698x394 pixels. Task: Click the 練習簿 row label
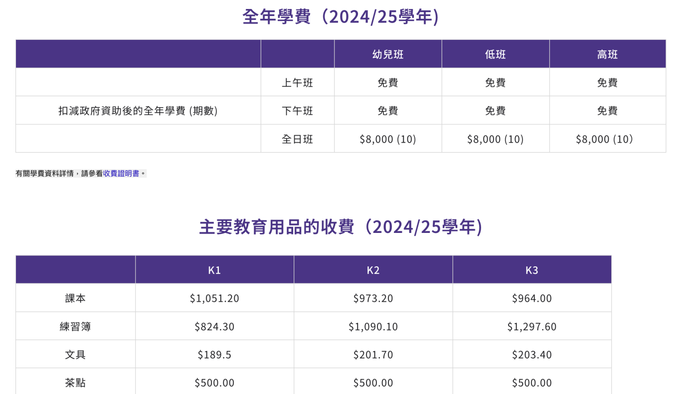pos(75,327)
